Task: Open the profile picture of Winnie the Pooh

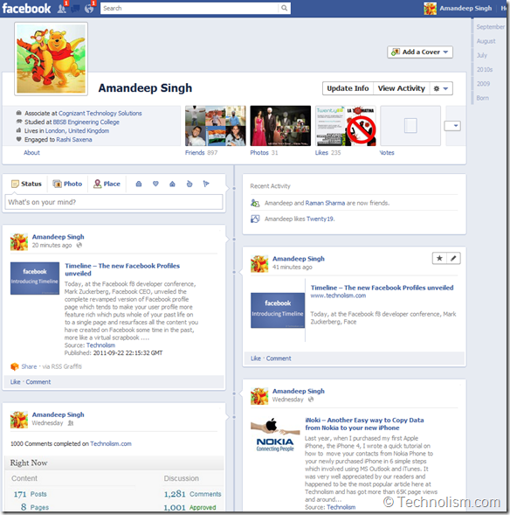Action: tap(52, 59)
